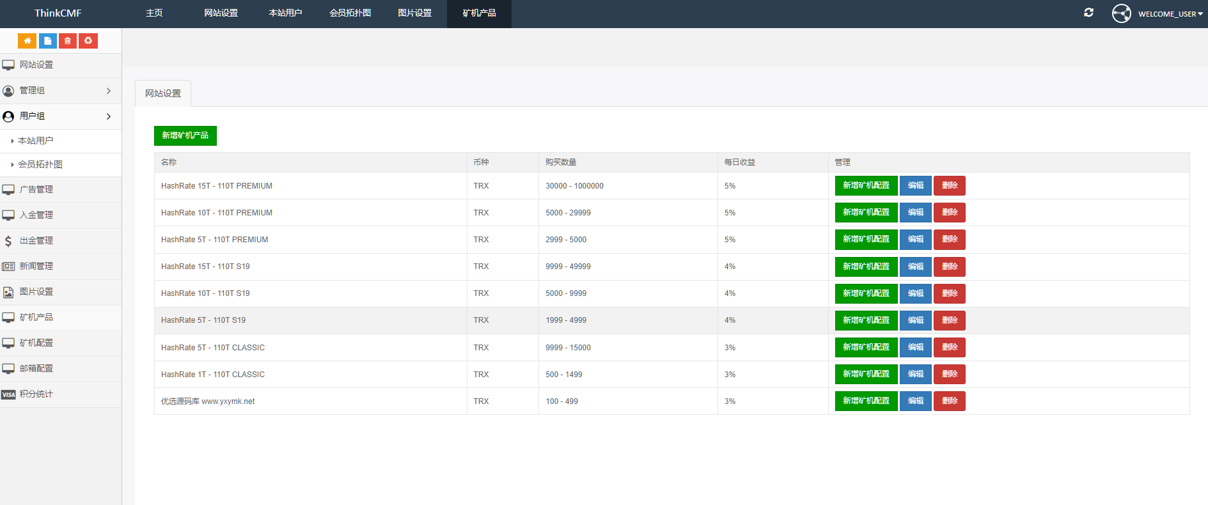Click the user icon beside 管理组
This screenshot has width=1208, height=505.
click(x=8, y=91)
